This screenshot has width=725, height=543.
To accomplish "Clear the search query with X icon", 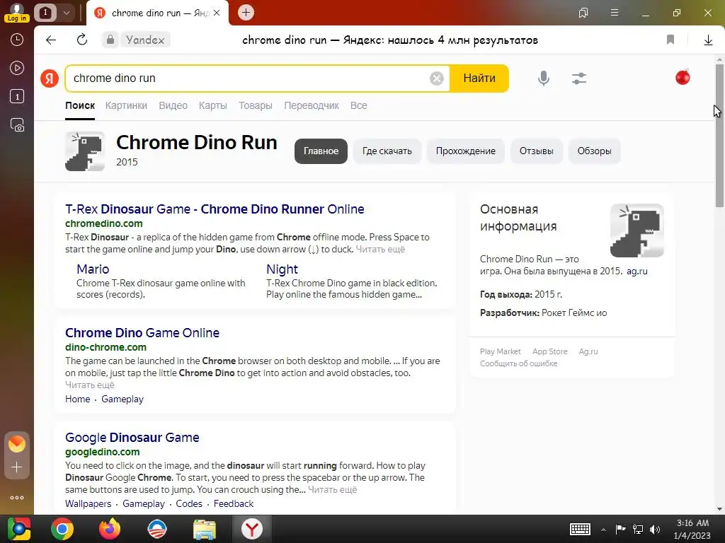I will (436, 78).
